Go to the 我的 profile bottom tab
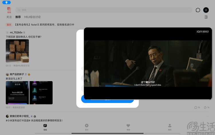Image resolution: width=215 pixels, height=135 pixels. click(170, 127)
